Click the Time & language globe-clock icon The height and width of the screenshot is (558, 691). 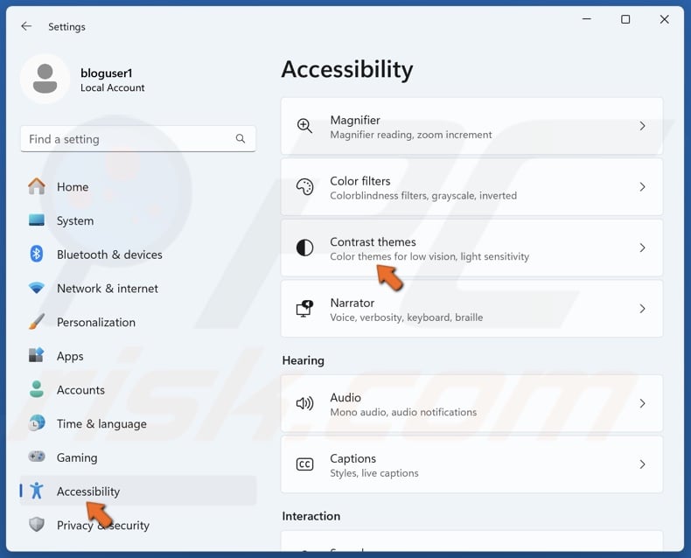(37, 423)
